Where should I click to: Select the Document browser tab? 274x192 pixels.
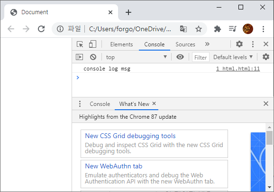(61, 12)
